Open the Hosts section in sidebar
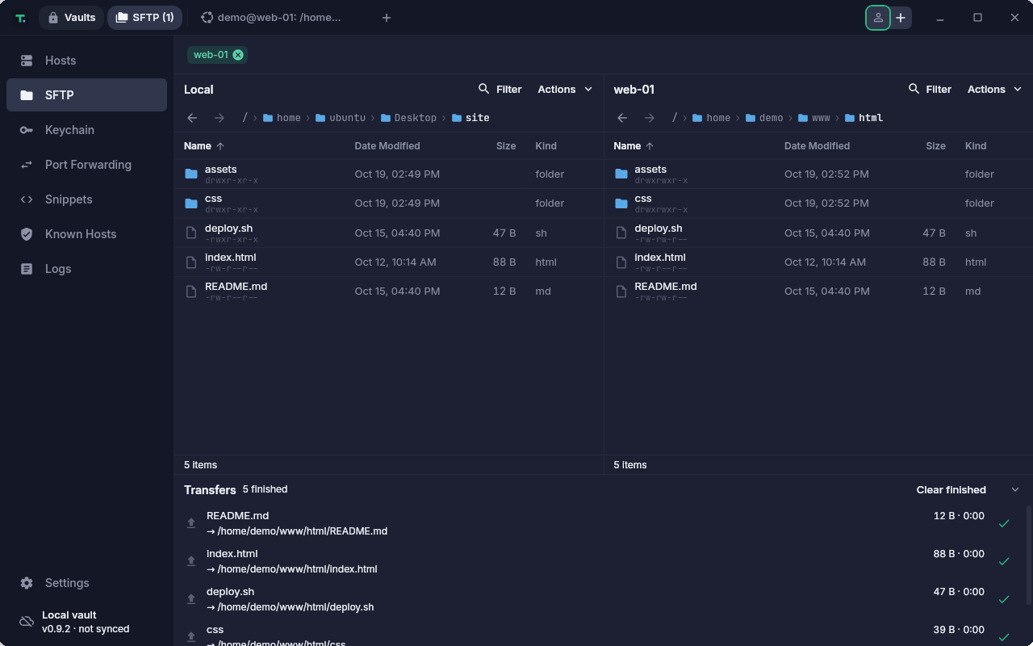1033x646 pixels. [86, 61]
